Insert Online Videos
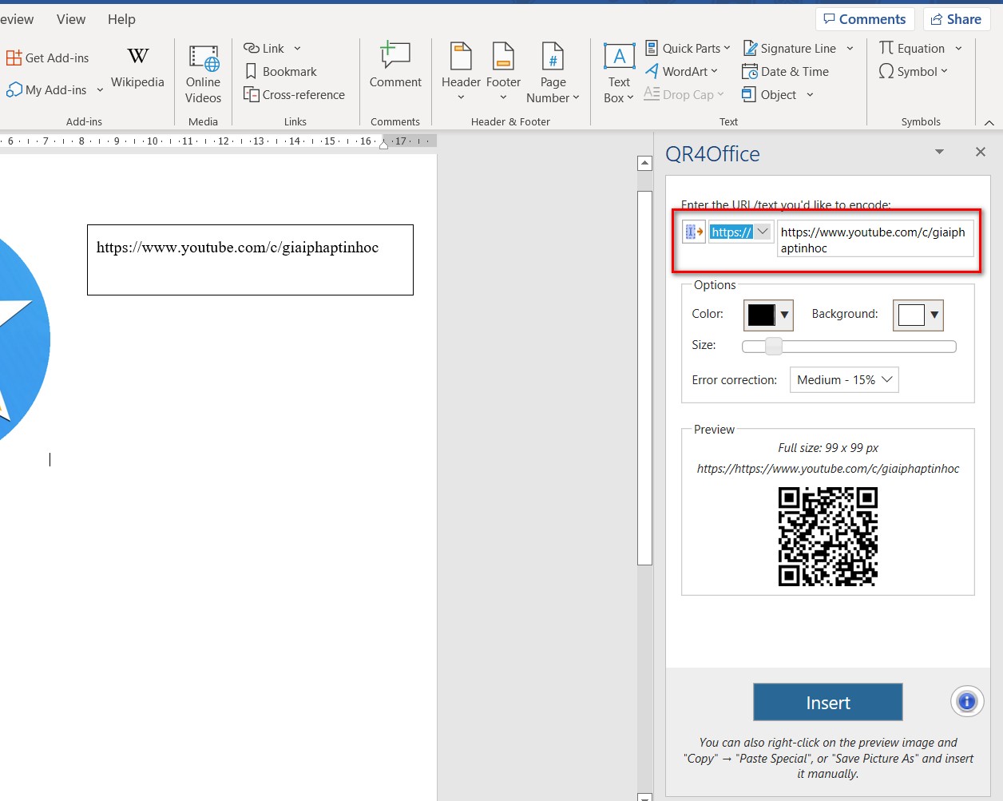The image size is (1003, 801). pos(203,74)
